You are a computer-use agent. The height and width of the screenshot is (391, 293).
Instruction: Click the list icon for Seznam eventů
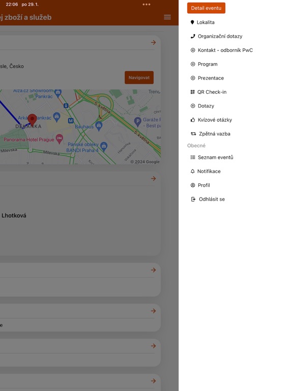pyautogui.click(x=193, y=157)
